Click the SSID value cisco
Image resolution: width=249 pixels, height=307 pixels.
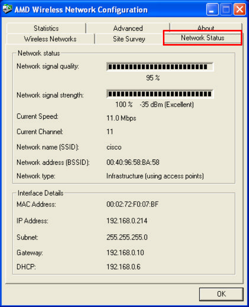(x=114, y=147)
